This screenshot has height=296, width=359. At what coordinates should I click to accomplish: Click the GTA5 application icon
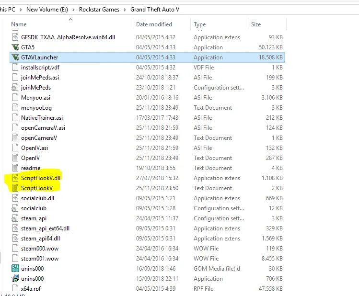click(15, 47)
